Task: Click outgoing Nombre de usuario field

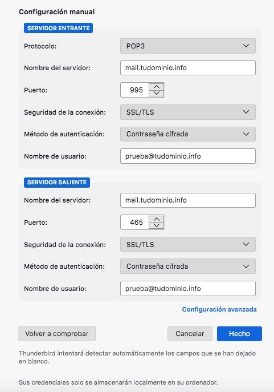Action: (x=188, y=289)
